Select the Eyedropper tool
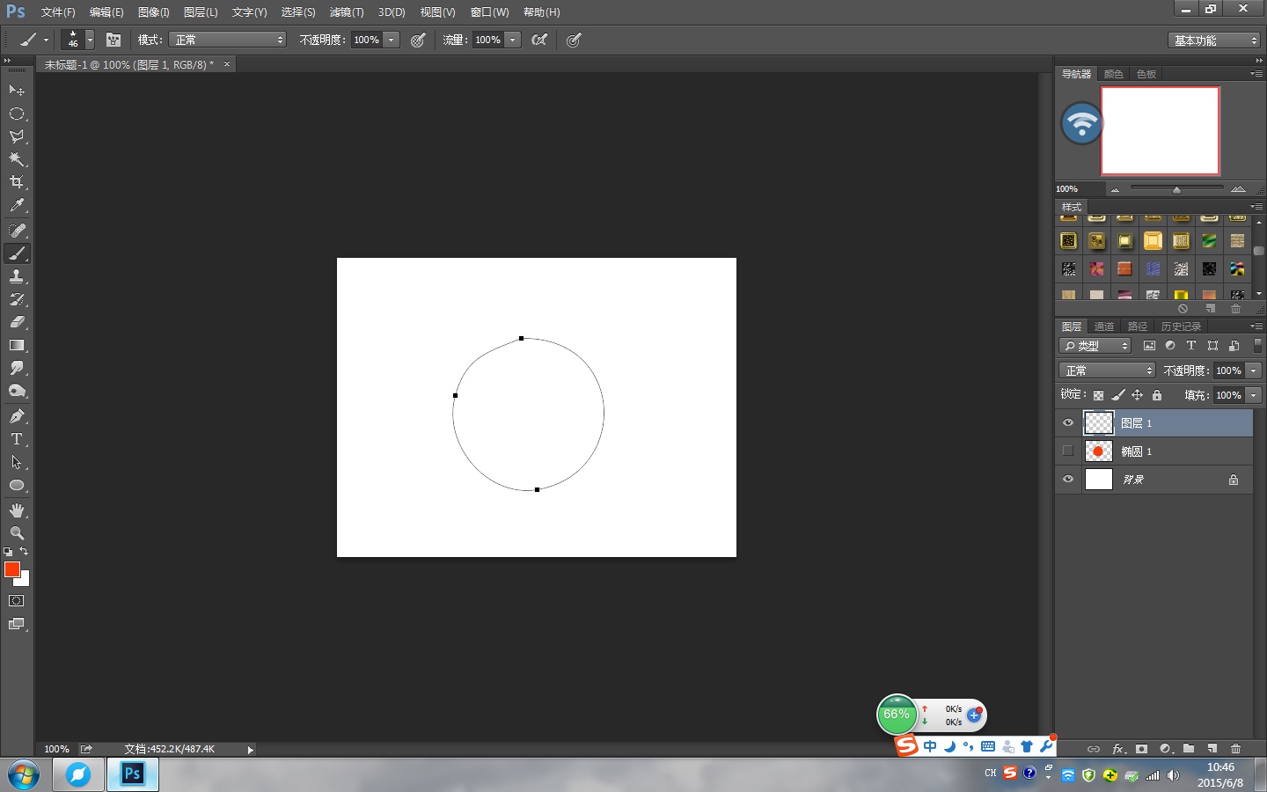 coord(17,205)
